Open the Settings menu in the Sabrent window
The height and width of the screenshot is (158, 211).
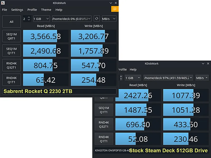point(17,10)
